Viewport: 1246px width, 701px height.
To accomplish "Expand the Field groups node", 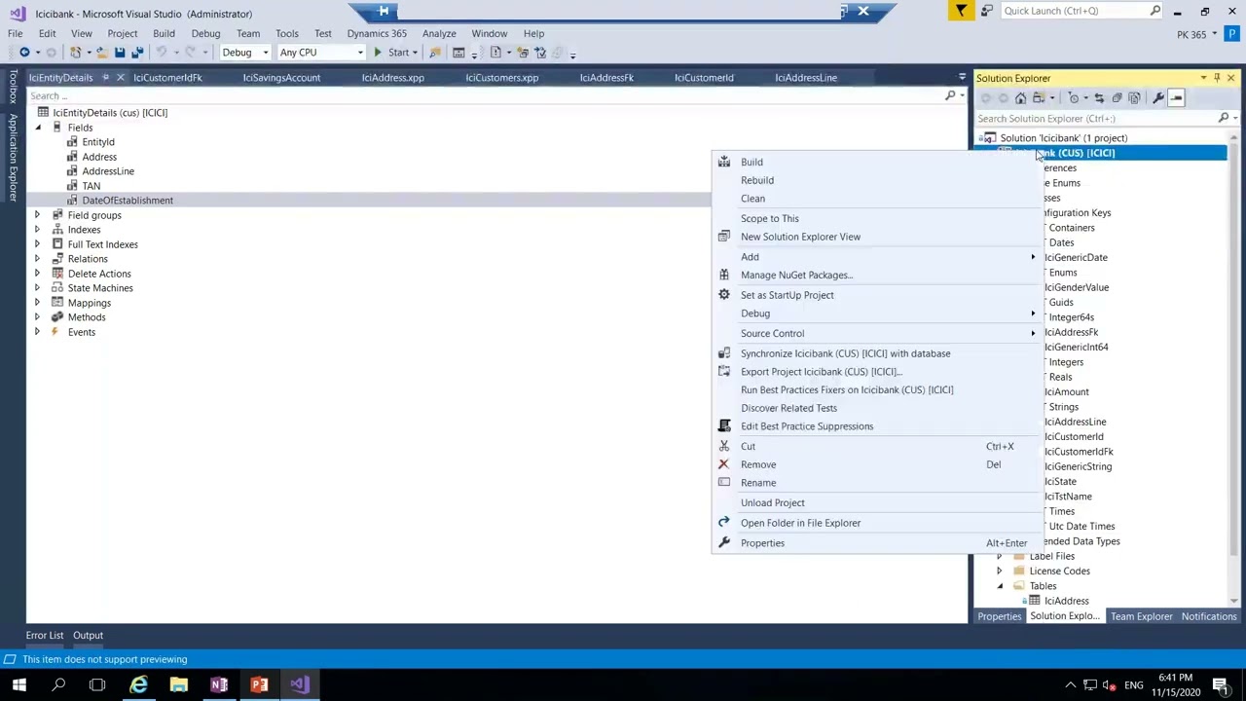I will (38, 215).
